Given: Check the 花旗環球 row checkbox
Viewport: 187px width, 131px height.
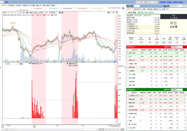Looking at the screenshot, I should click(128, 71).
